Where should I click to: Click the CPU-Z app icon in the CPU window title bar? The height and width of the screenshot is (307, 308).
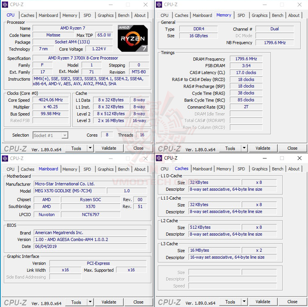tap(5, 5)
